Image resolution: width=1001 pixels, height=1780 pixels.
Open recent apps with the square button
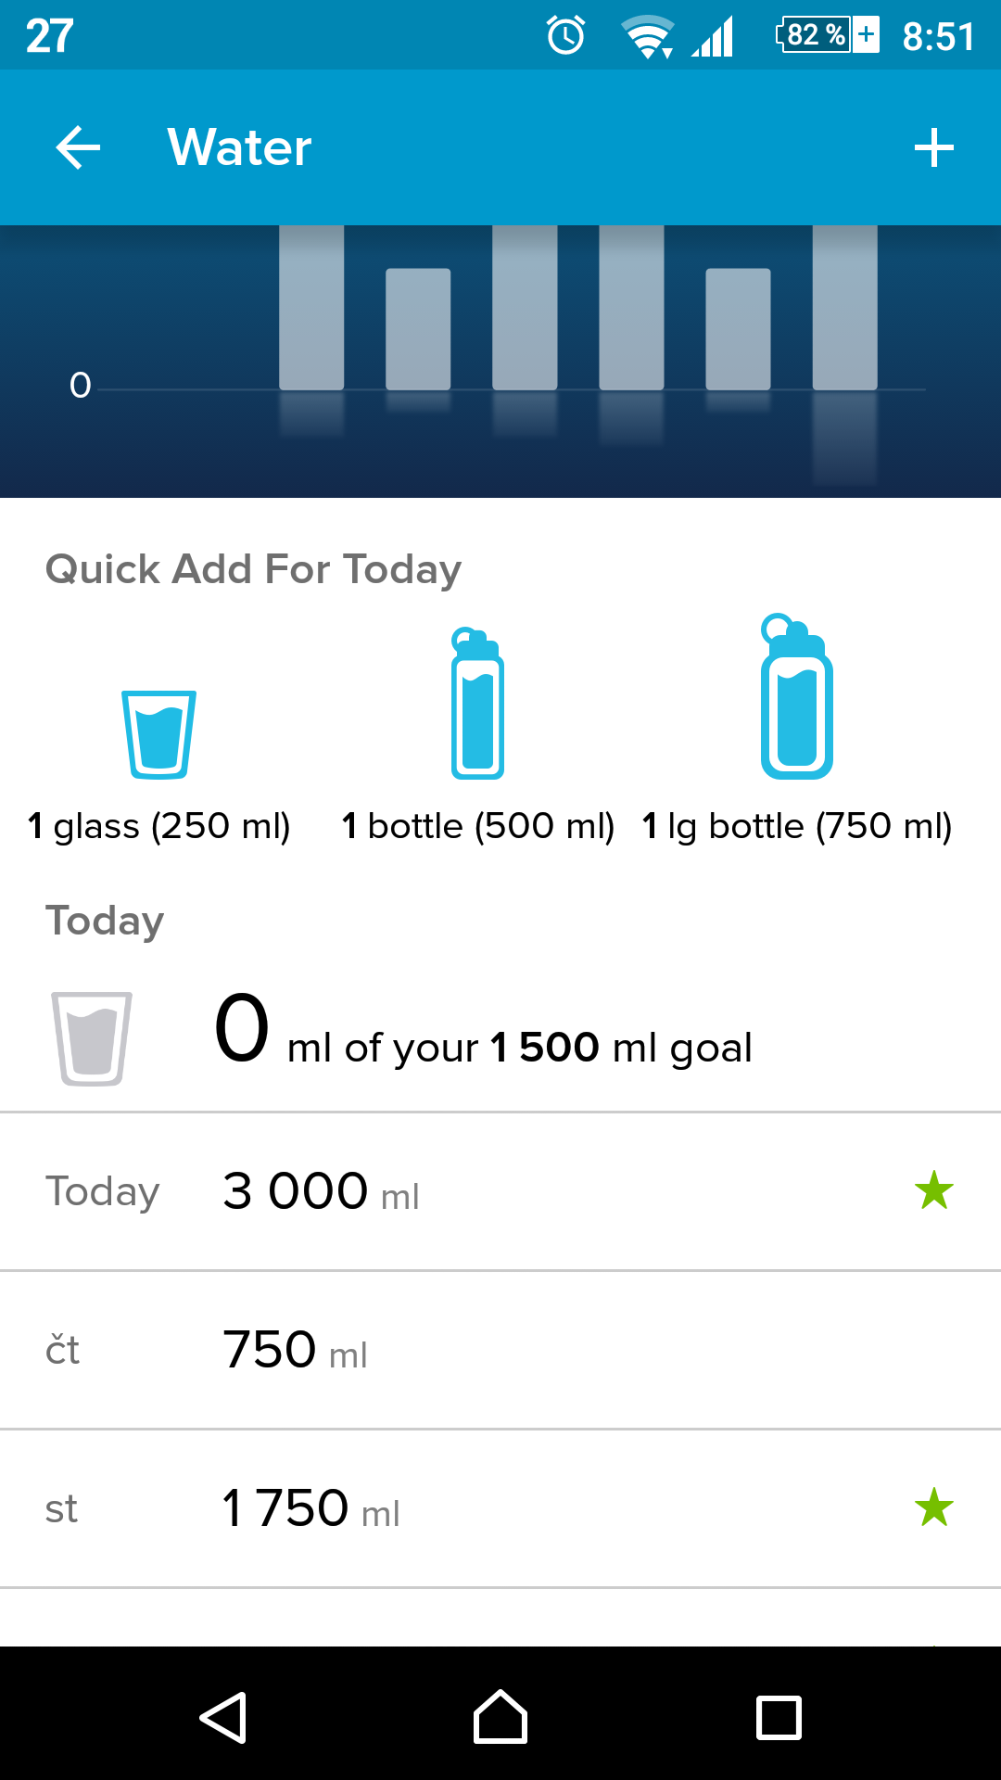pyautogui.click(x=779, y=1717)
